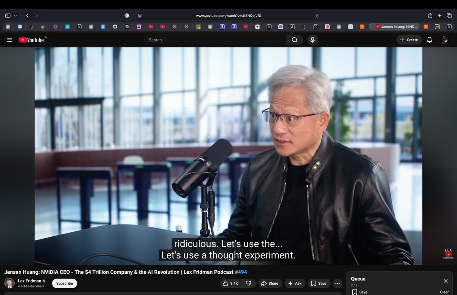
Task: Save the Queue as playlist
Action: (x=360, y=292)
